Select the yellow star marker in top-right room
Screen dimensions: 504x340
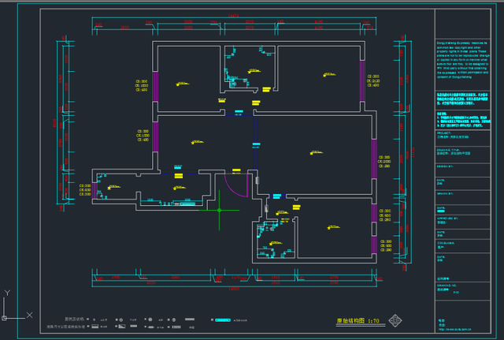325,76
